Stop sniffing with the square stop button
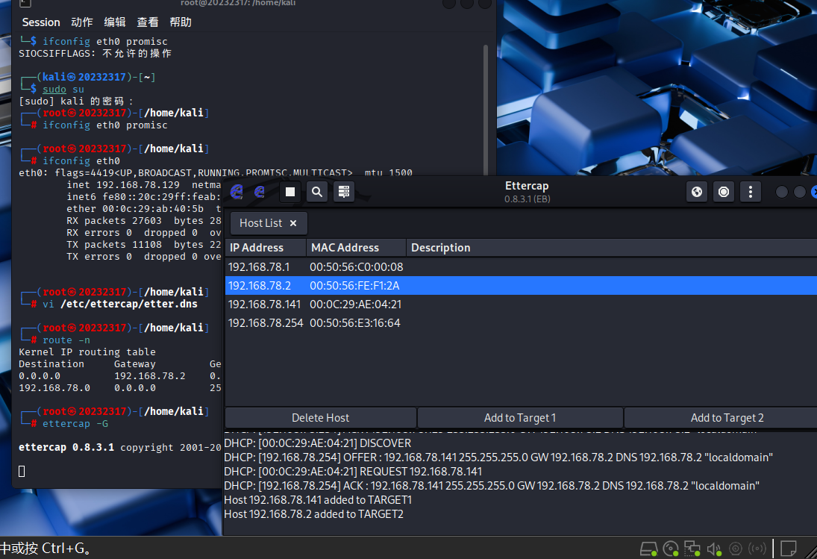817x559 pixels. coord(290,192)
